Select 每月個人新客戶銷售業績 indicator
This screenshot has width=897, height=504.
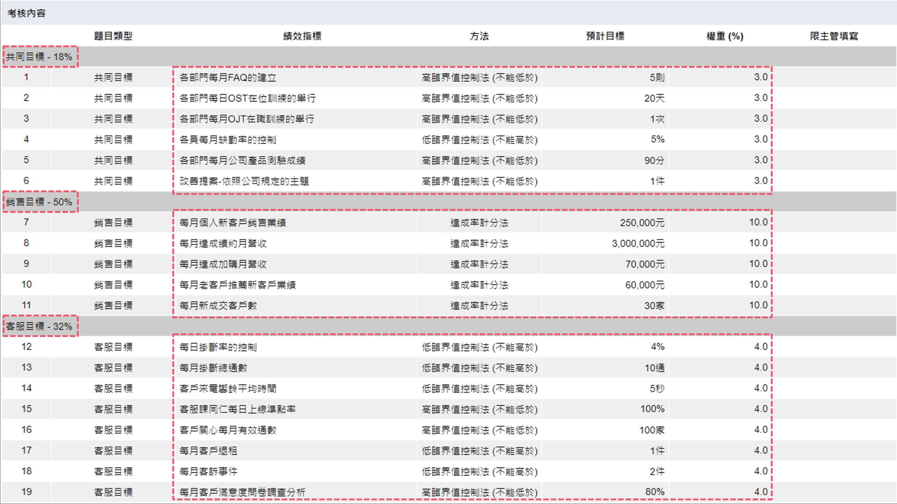click(233, 223)
